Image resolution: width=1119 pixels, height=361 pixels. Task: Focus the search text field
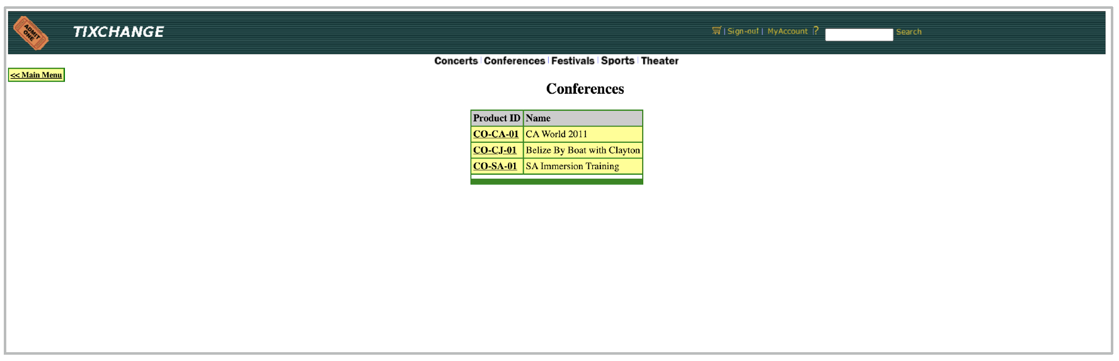pyautogui.click(x=859, y=35)
